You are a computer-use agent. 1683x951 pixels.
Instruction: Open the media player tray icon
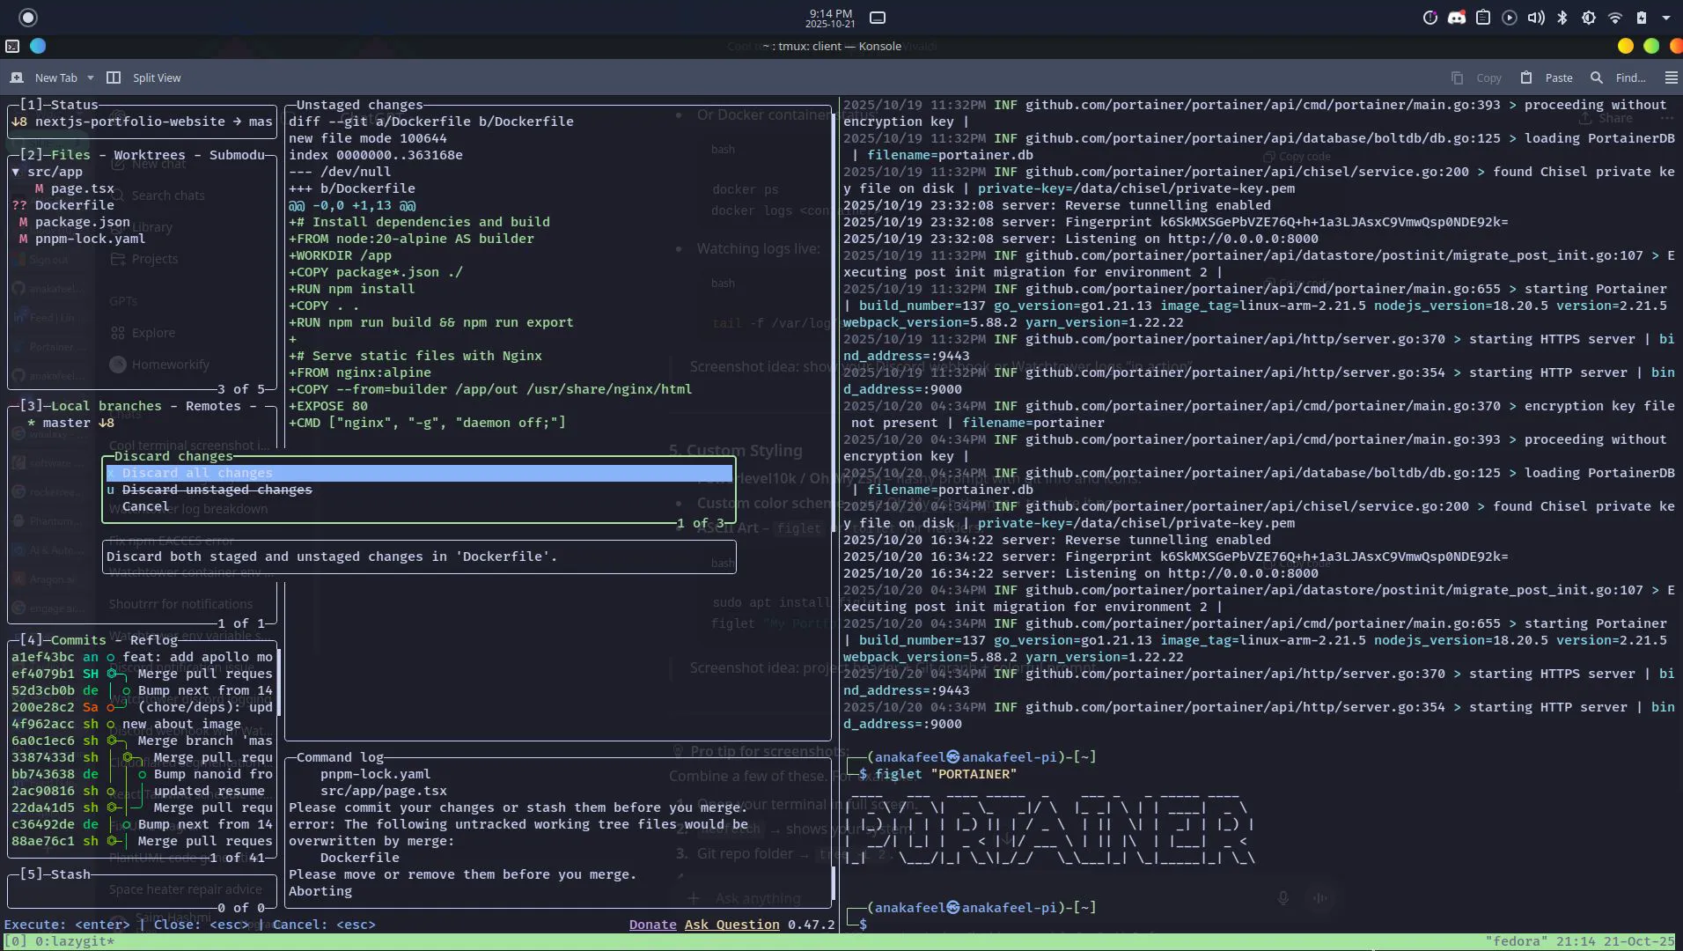pyautogui.click(x=1510, y=18)
